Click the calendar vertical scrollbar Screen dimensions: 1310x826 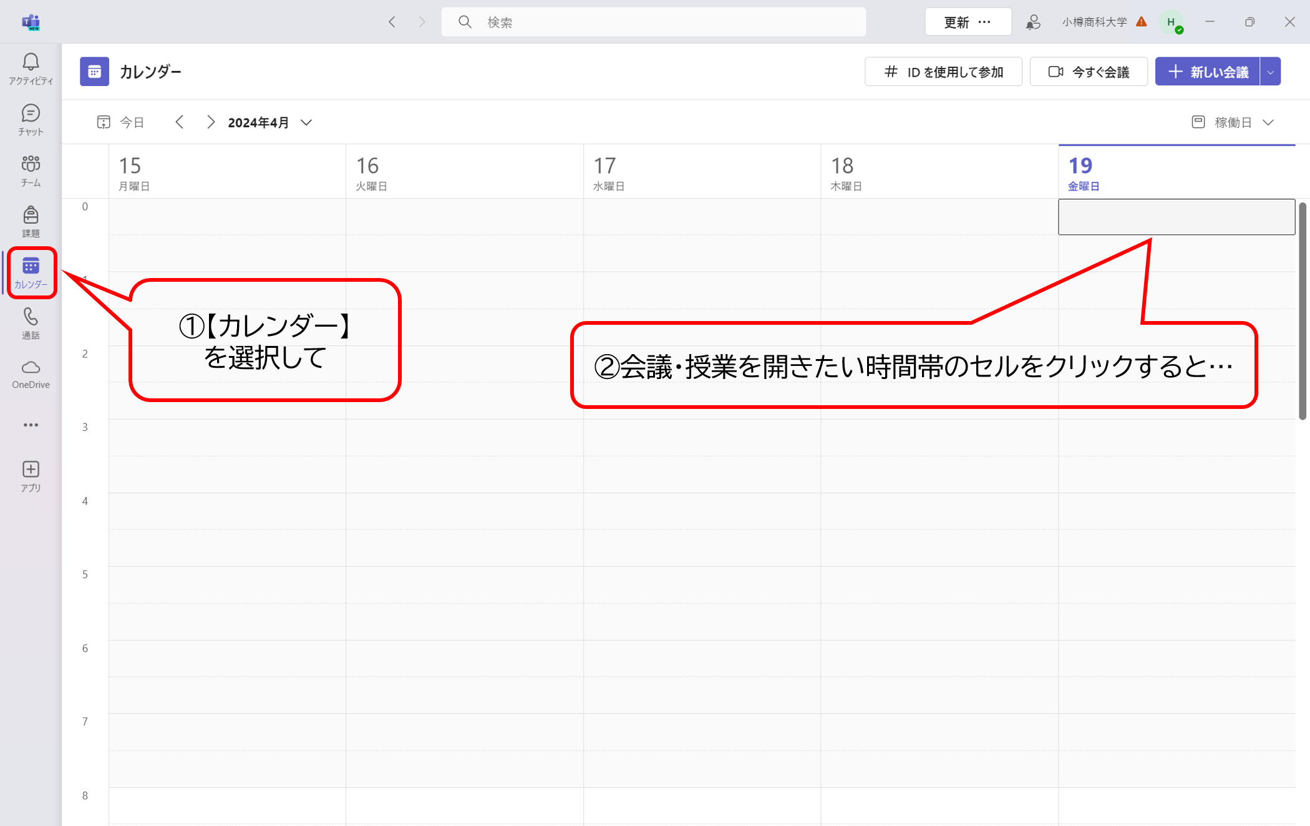(1302, 312)
